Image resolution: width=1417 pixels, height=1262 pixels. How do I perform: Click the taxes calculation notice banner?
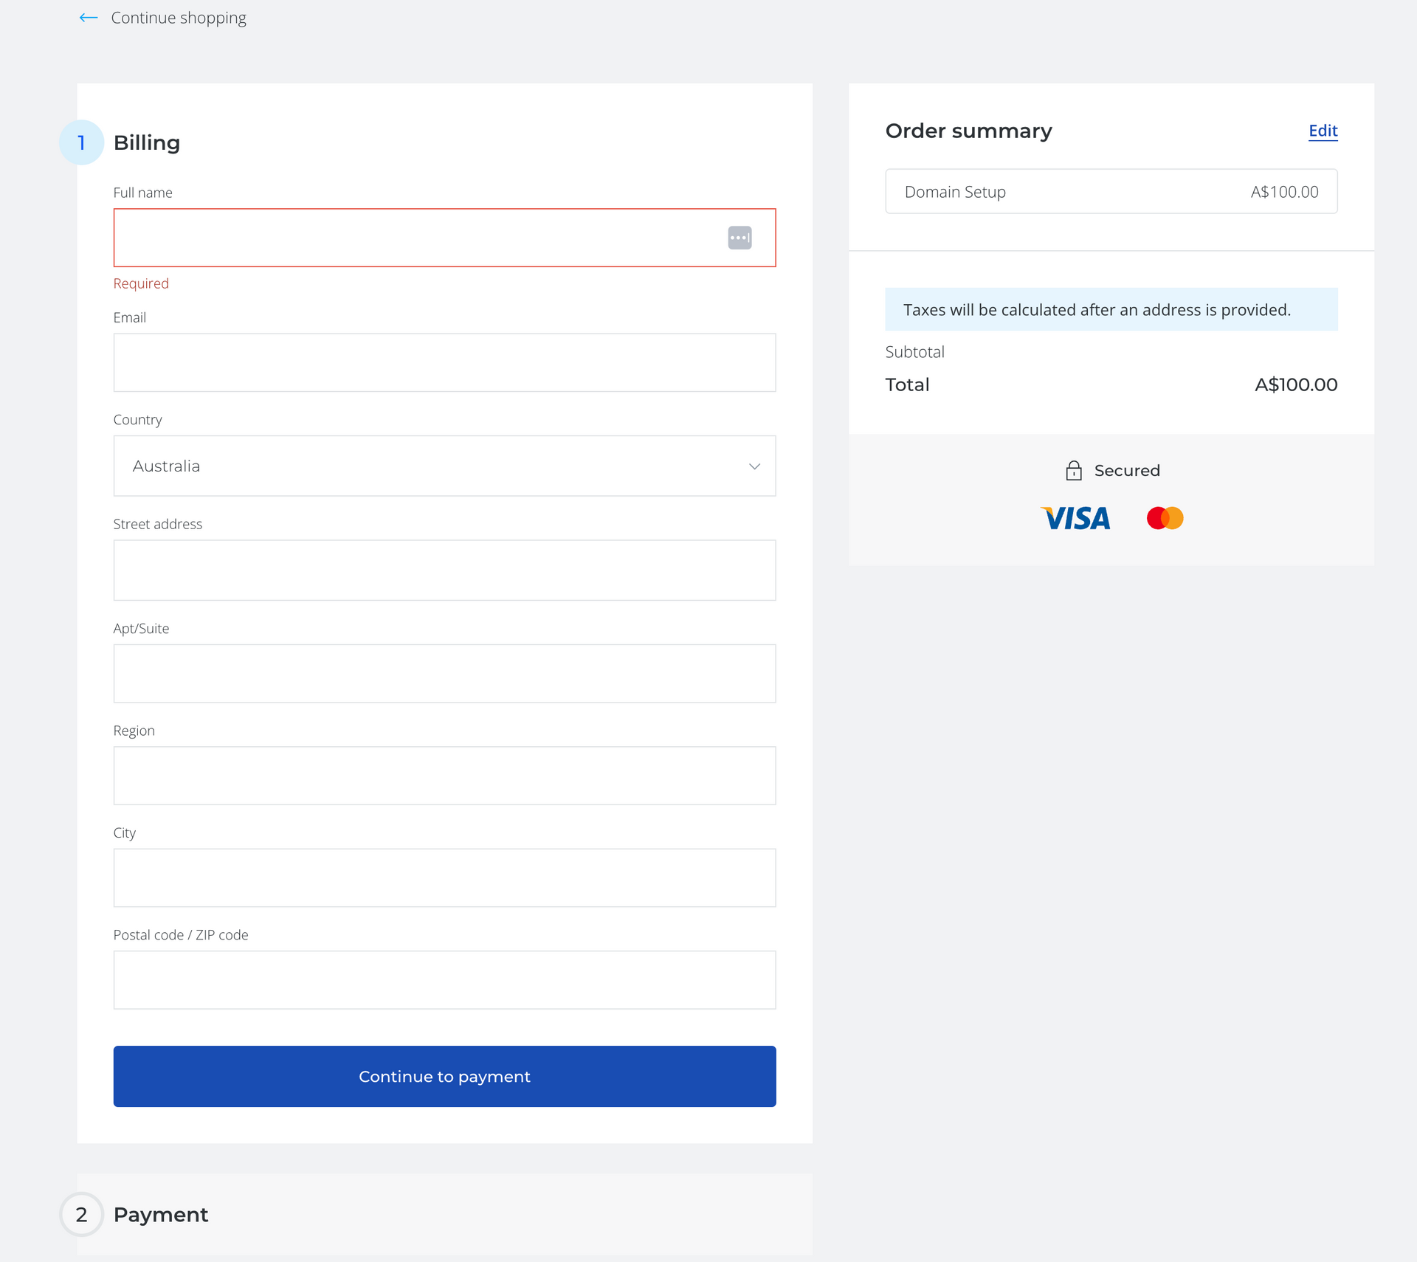tap(1111, 309)
